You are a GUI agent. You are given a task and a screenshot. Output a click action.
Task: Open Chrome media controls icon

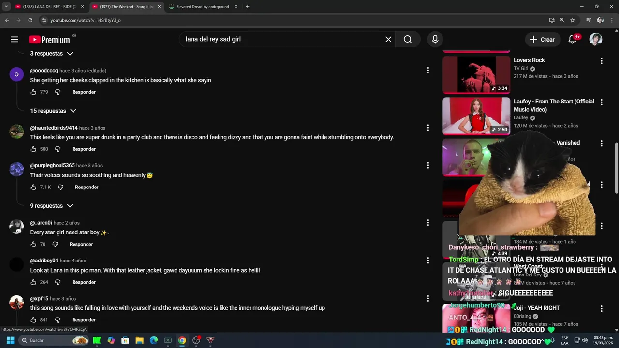589,20
